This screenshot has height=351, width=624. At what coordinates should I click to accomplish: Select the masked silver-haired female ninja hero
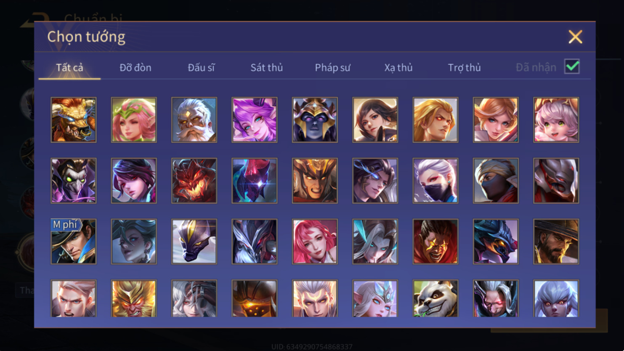(x=435, y=181)
